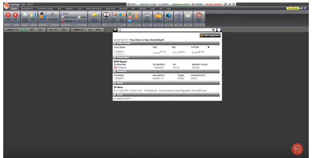Open the Chart tool
Screen dimensions: 312x158
[x=33, y=16]
